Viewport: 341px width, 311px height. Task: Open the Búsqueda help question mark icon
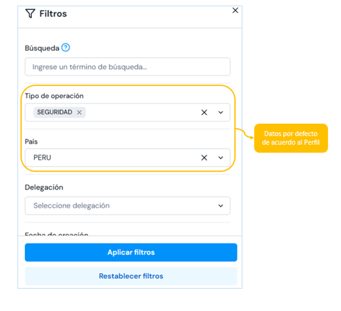65,47
